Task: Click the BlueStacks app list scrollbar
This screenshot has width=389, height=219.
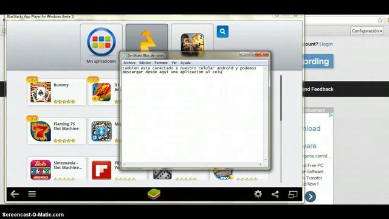Action: (281, 98)
